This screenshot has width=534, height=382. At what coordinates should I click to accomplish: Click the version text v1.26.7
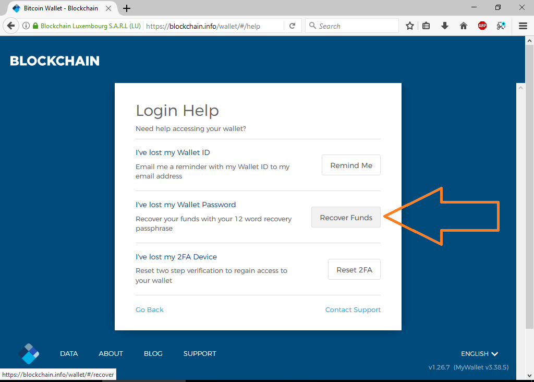click(x=439, y=367)
